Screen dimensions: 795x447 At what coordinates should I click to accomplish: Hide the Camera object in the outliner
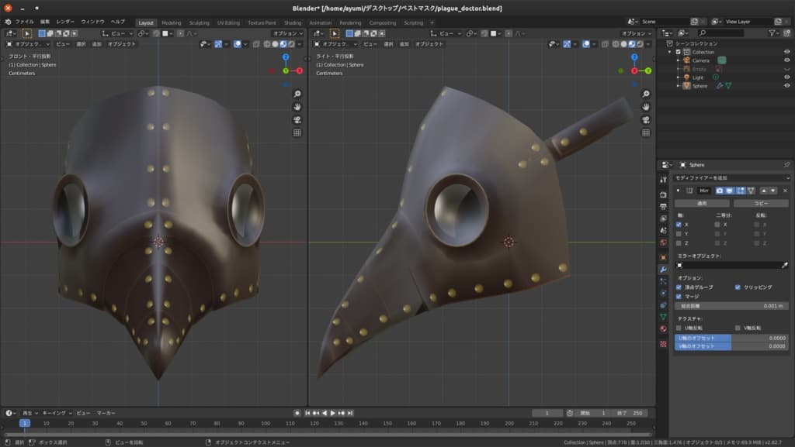(x=786, y=60)
